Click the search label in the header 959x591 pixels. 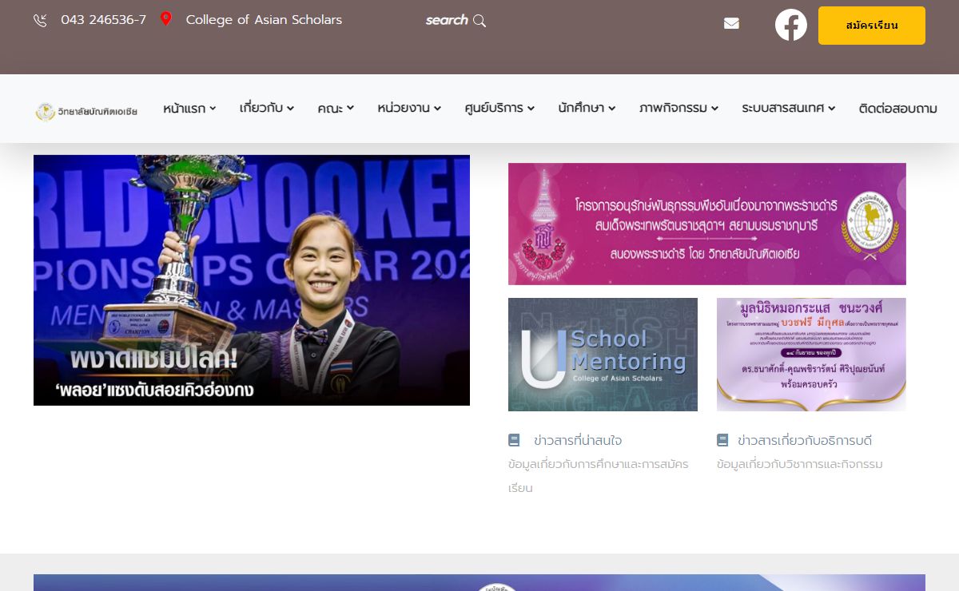tap(447, 20)
